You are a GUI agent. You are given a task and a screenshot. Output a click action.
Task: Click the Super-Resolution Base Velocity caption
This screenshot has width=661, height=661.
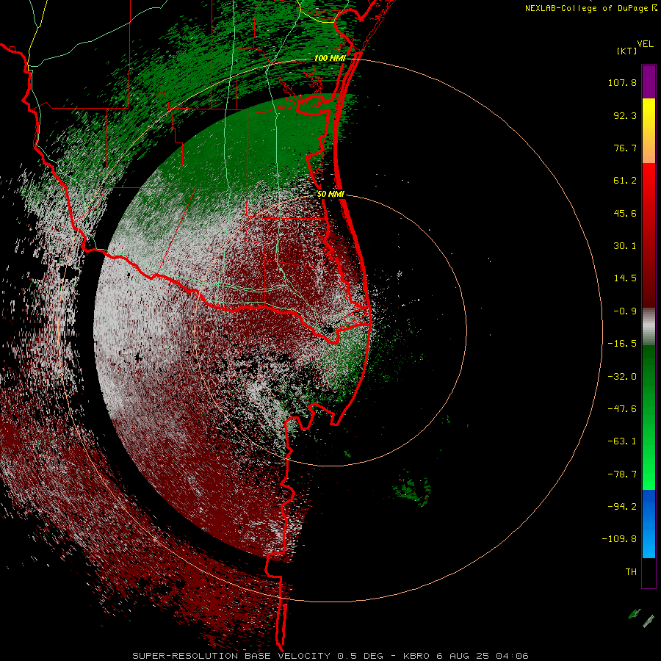coord(330,656)
